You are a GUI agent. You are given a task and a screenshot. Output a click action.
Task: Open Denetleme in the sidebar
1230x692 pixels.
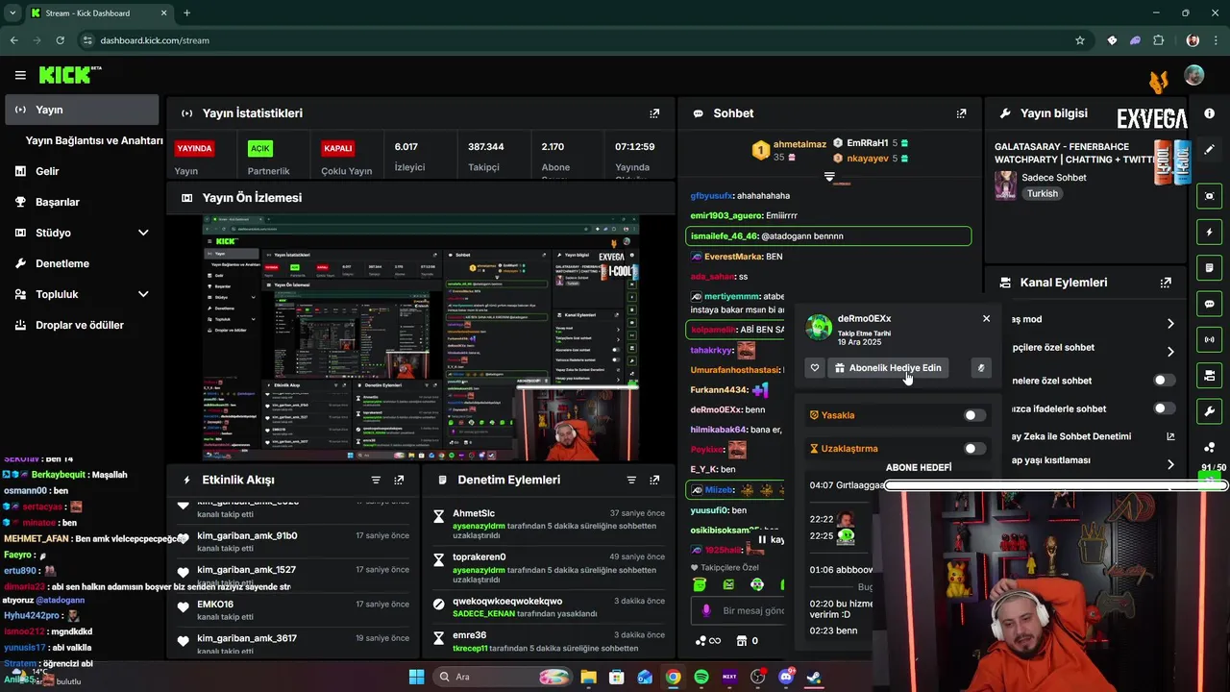82,263
